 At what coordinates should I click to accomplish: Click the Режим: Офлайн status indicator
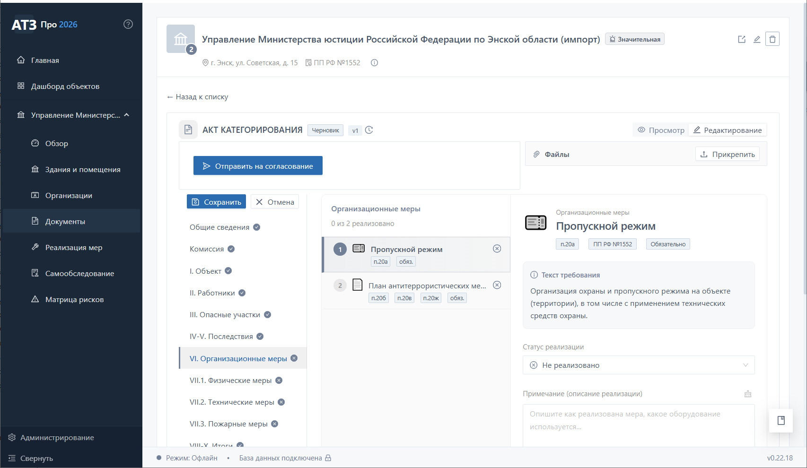coord(187,458)
